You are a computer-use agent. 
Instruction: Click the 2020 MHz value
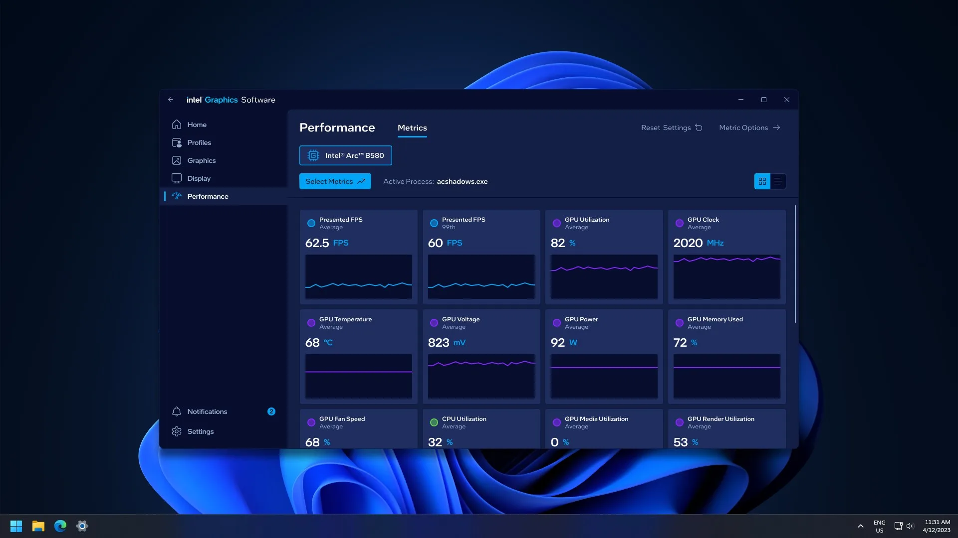pos(699,243)
